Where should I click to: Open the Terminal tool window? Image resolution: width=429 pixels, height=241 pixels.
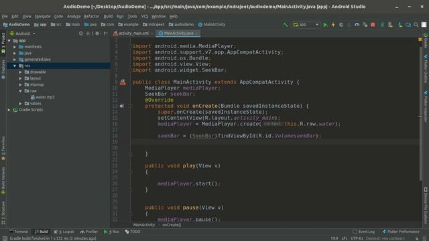(19, 232)
